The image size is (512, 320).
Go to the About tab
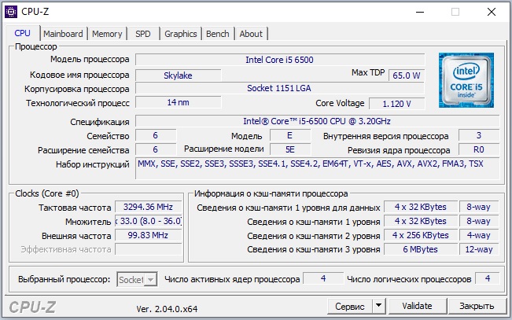pos(251,34)
